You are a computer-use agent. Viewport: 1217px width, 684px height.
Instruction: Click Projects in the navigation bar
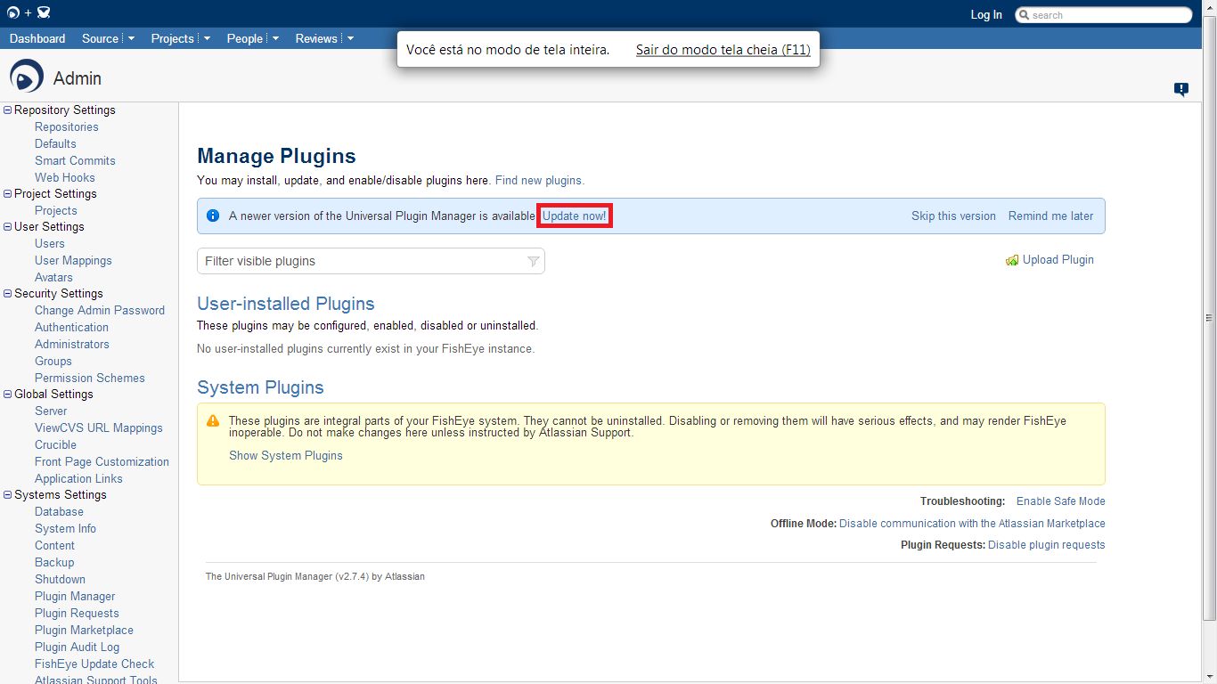pyautogui.click(x=173, y=38)
